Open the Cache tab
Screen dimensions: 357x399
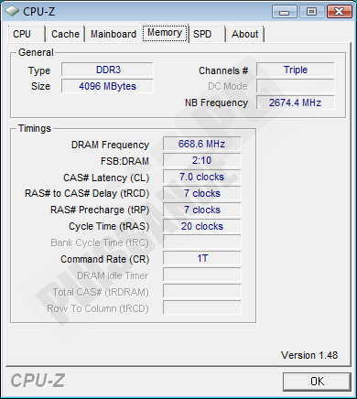[x=65, y=34]
